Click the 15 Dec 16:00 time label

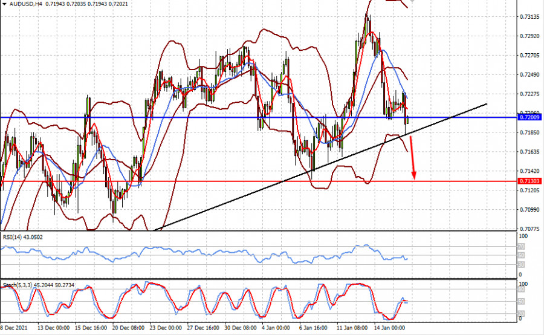[x=91, y=328]
